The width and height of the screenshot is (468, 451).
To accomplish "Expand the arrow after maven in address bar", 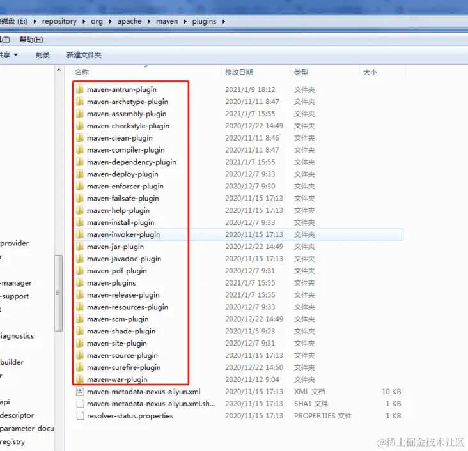I will 185,22.
